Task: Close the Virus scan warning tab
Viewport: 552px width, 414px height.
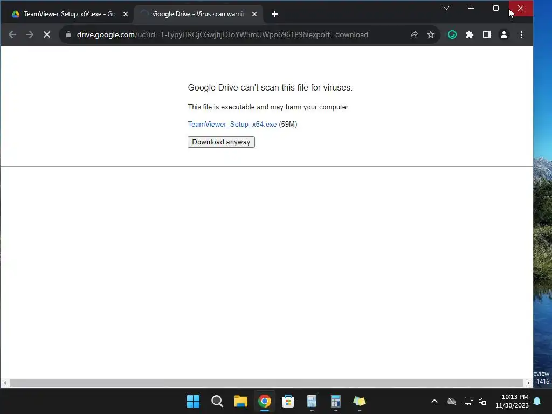Action: pos(254,14)
